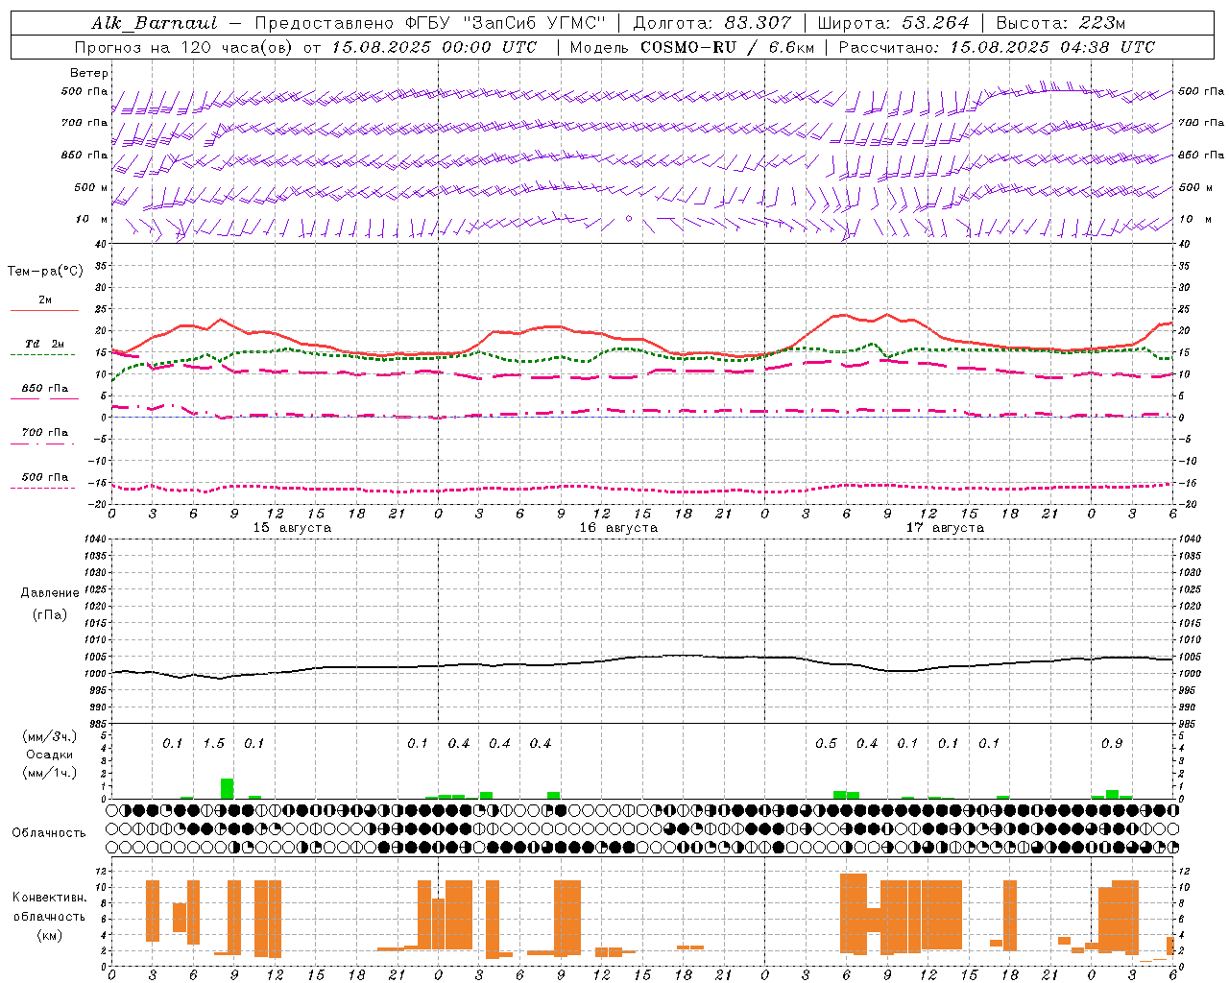Select the Высота: 223м header entry

pyautogui.click(x=1060, y=23)
